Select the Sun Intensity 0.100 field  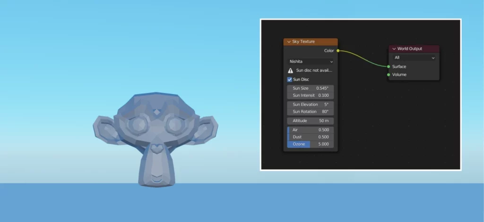click(x=311, y=96)
